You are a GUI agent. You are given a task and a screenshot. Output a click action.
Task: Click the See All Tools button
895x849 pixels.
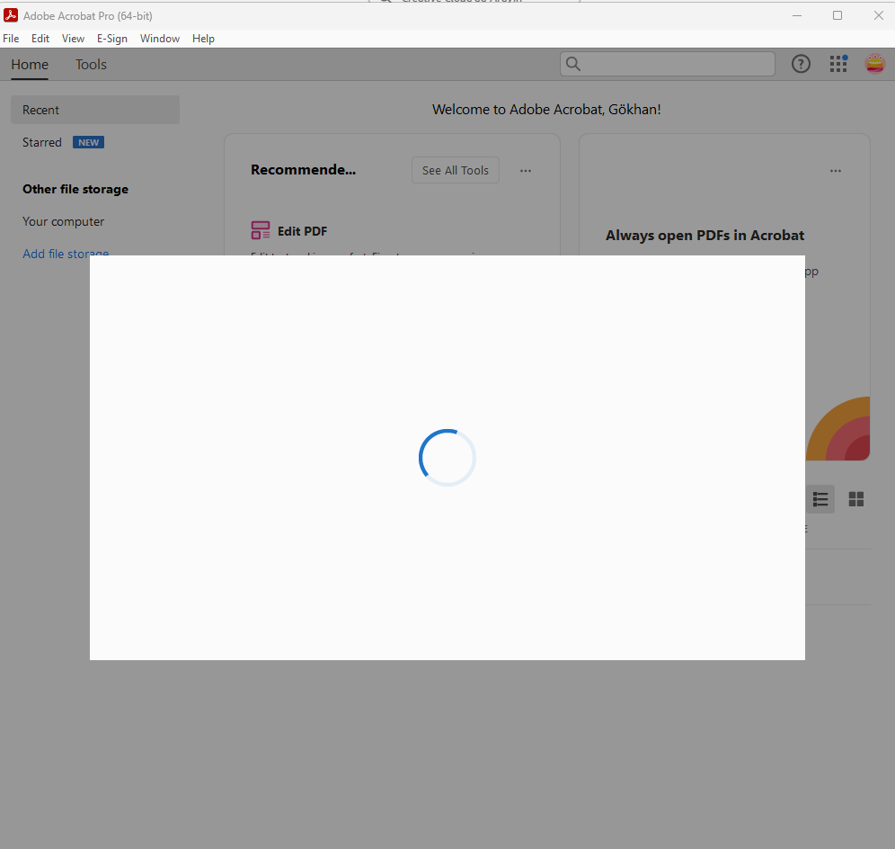[456, 170]
